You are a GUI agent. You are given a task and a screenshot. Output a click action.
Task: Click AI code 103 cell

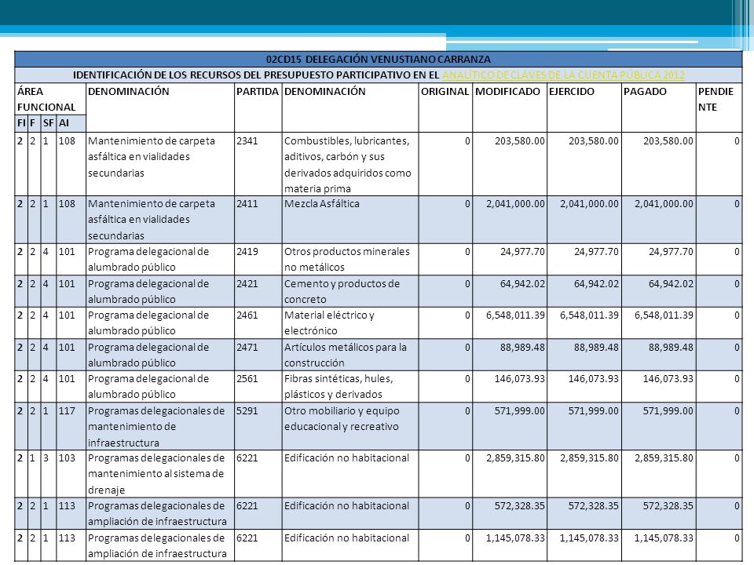tap(71, 473)
